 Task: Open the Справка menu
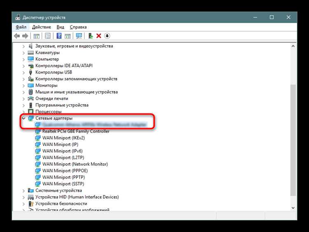(x=78, y=27)
